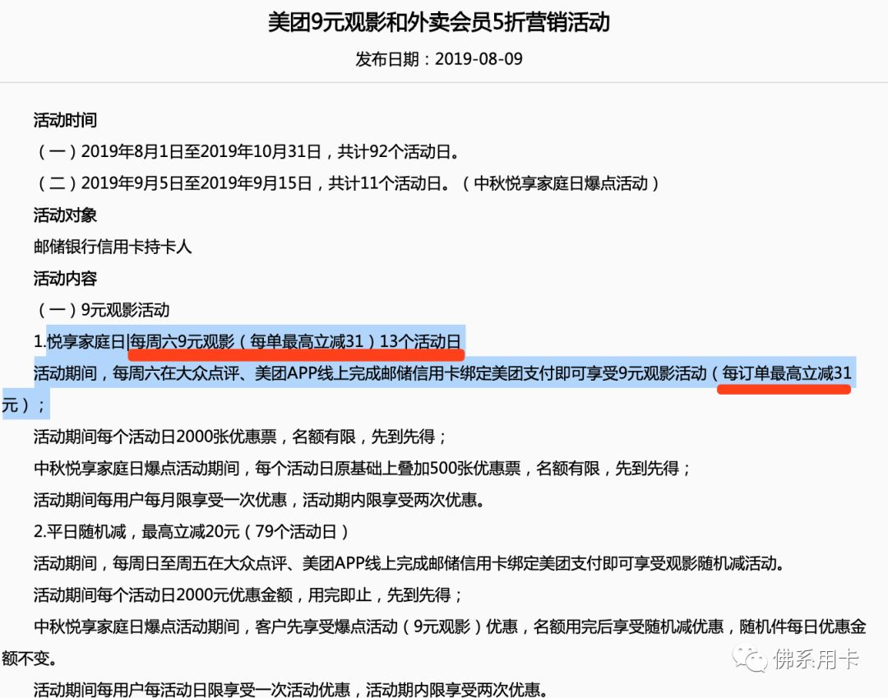
Task: Click the line 每用户每活动日限享受一次活动优惠
Action: 291,689
